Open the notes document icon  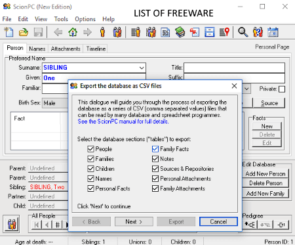pyautogui.click(x=165, y=32)
